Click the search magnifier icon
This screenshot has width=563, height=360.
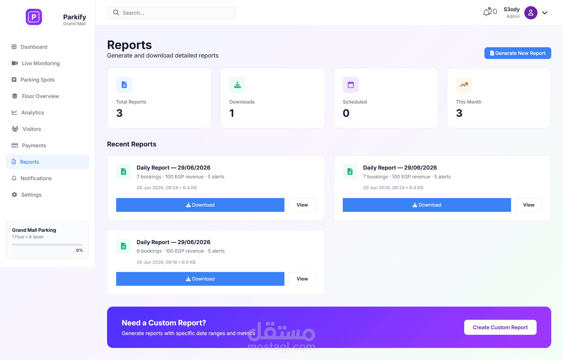coord(116,13)
